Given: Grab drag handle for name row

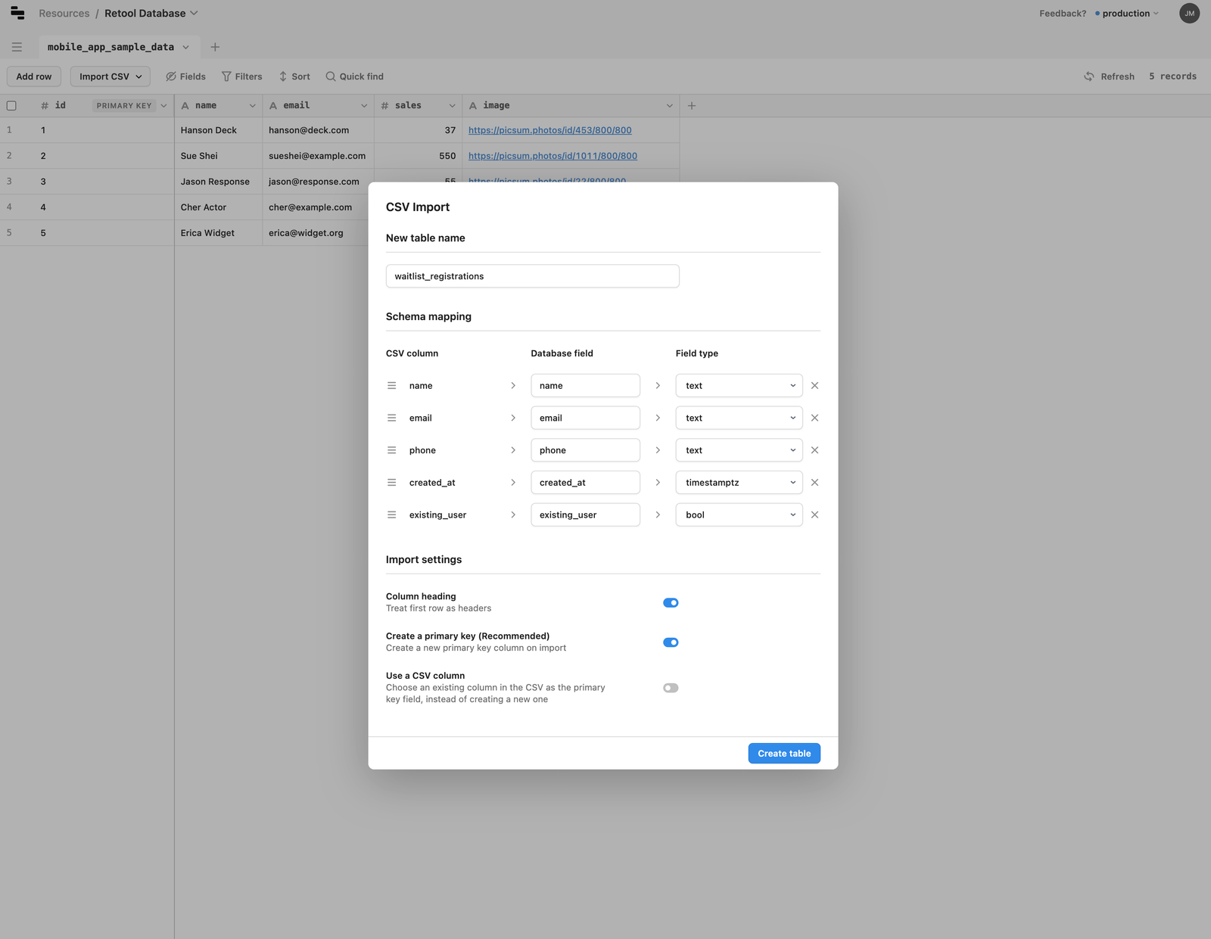Looking at the screenshot, I should coord(392,386).
